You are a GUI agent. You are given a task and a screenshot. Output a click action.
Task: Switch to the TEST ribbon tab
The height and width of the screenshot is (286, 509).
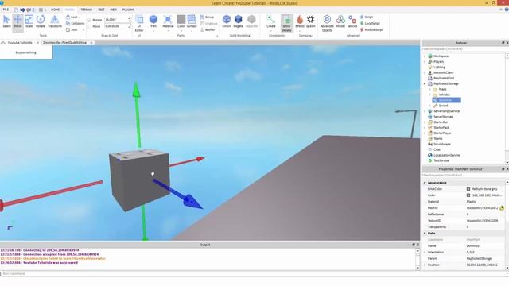[101, 10]
